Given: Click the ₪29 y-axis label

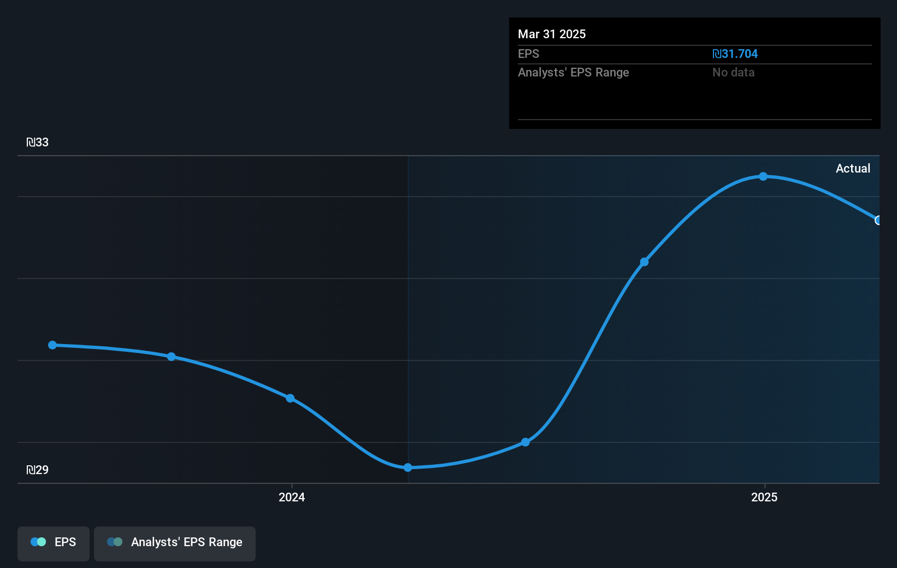Looking at the screenshot, I should [x=37, y=470].
